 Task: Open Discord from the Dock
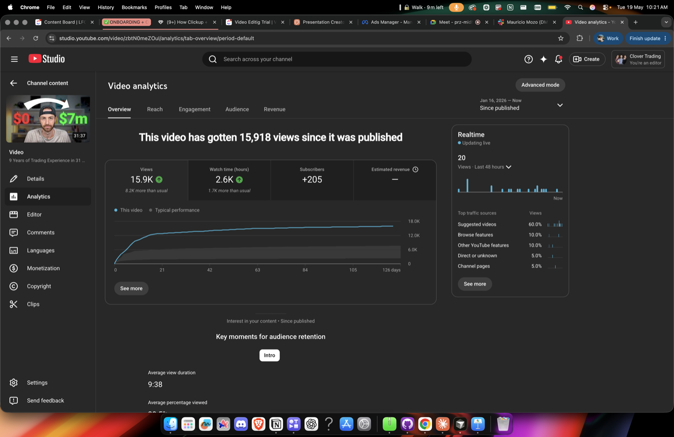tap(241, 424)
